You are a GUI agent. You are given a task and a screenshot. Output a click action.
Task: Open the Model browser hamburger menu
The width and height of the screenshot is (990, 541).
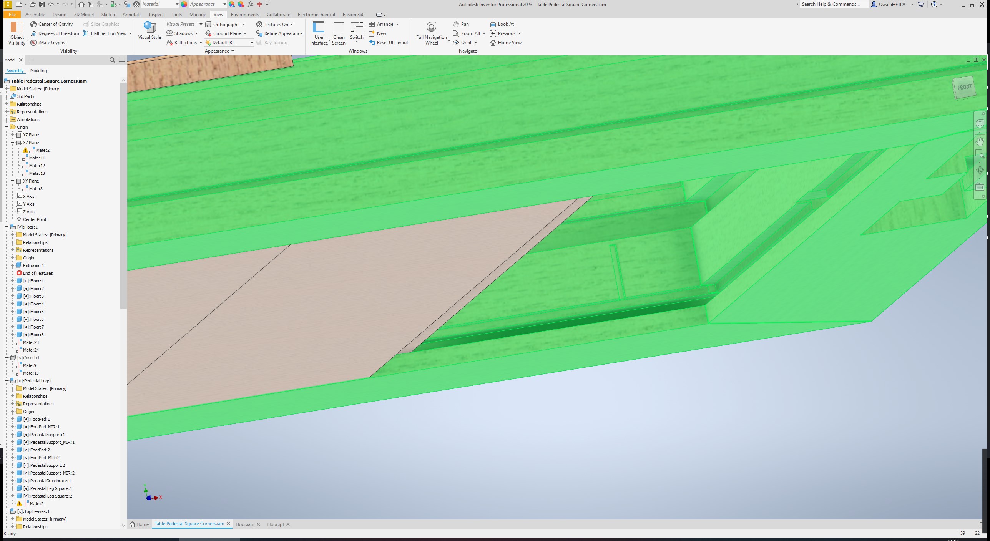(x=122, y=60)
